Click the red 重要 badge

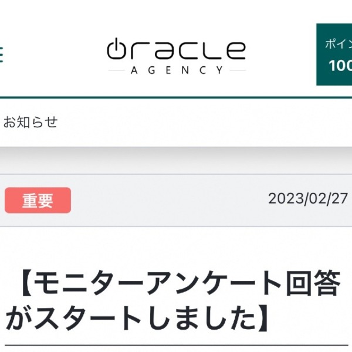38,200
